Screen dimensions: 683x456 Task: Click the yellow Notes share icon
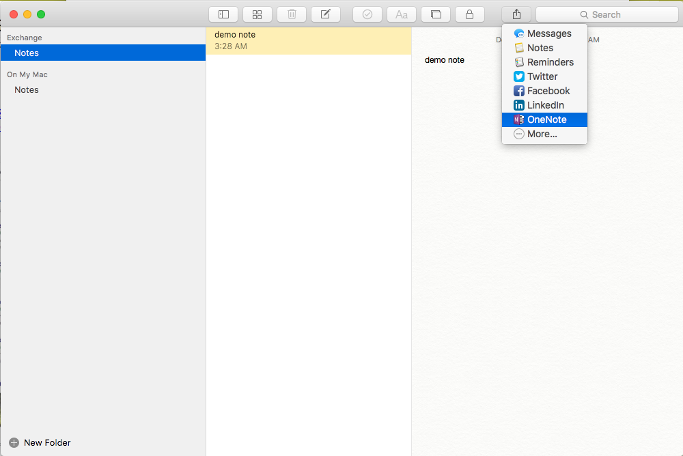pyautogui.click(x=519, y=48)
